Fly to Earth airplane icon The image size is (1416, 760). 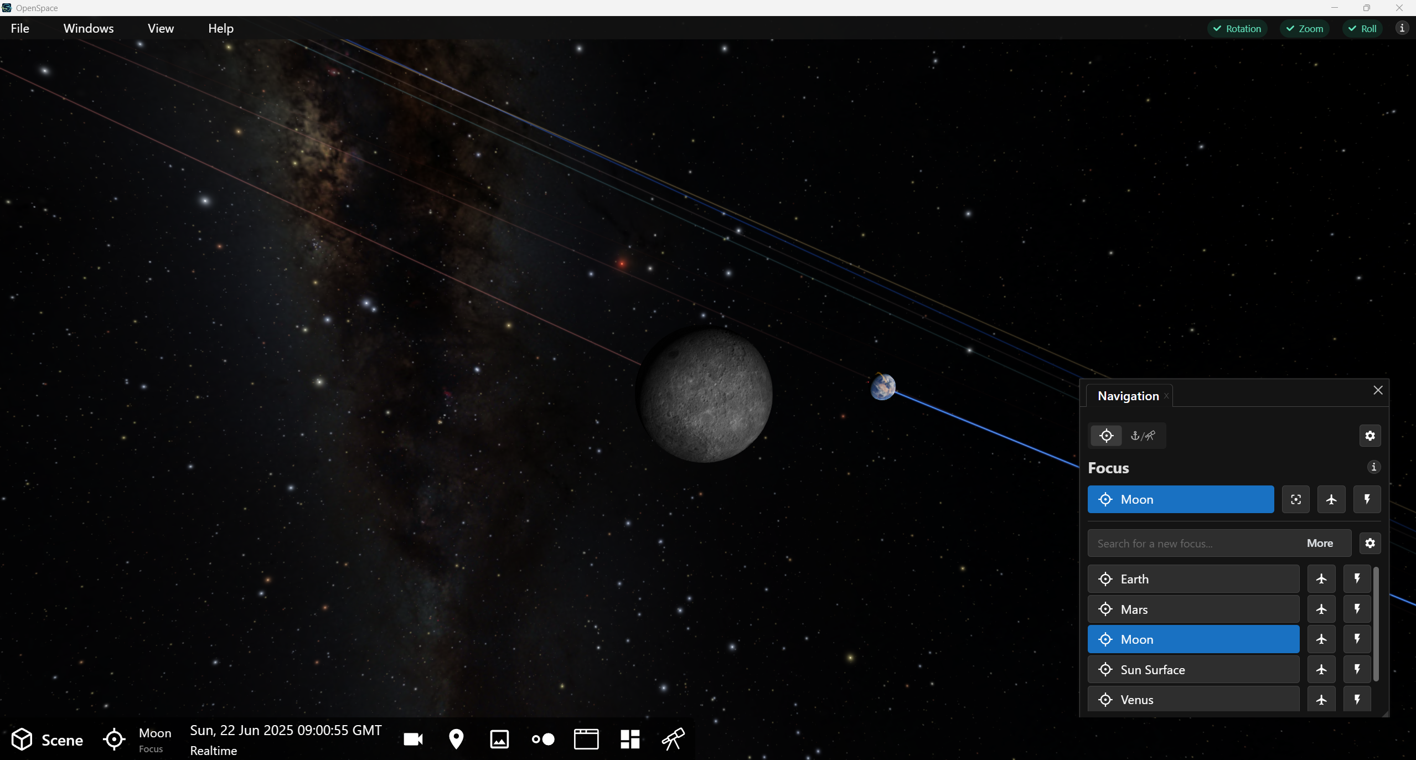(1321, 579)
